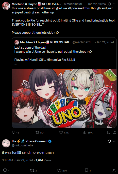The height and width of the screenshot is (174, 118).
Task: Reply to Lia's tweet
Action: pos(5,170)
